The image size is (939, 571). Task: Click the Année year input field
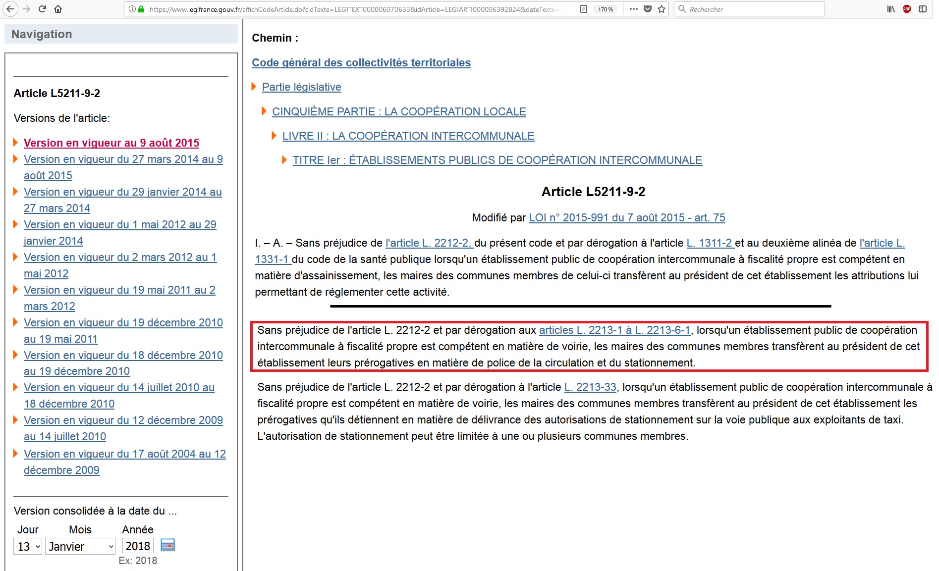pos(138,546)
